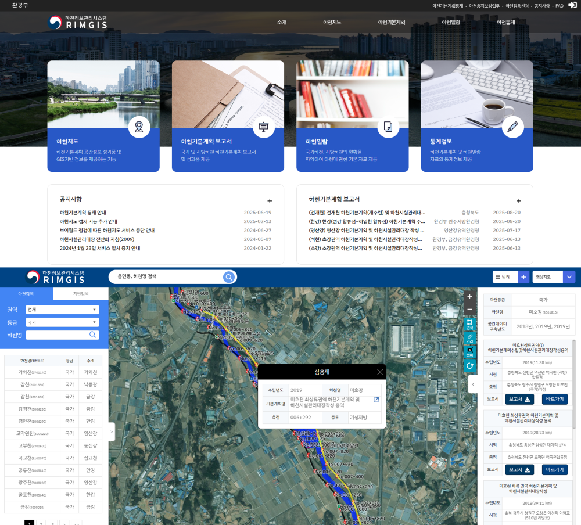Open the 영상지도 map type dropdown arrow

[x=569, y=277]
